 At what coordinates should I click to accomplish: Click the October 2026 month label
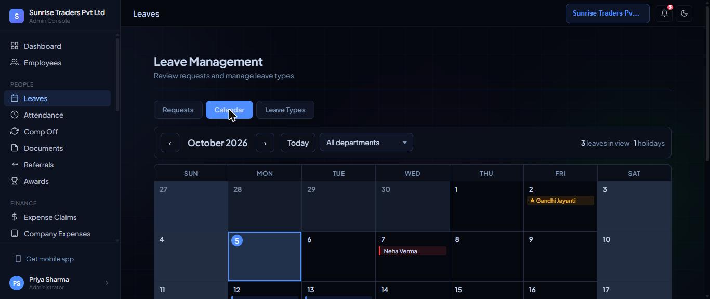click(218, 143)
